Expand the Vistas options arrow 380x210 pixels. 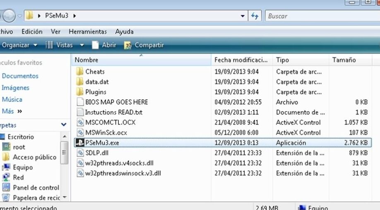[82, 45]
